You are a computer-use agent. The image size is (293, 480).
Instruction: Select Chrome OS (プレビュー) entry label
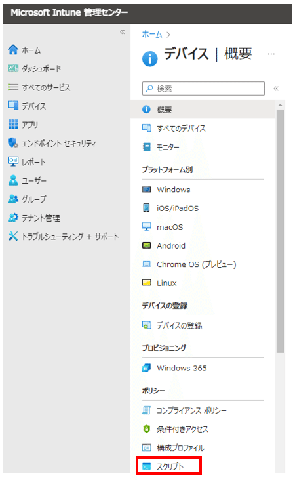(197, 264)
